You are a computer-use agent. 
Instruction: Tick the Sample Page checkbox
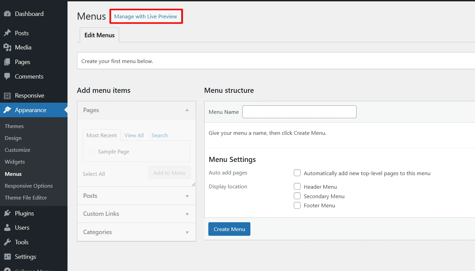pyautogui.click(x=91, y=152)
